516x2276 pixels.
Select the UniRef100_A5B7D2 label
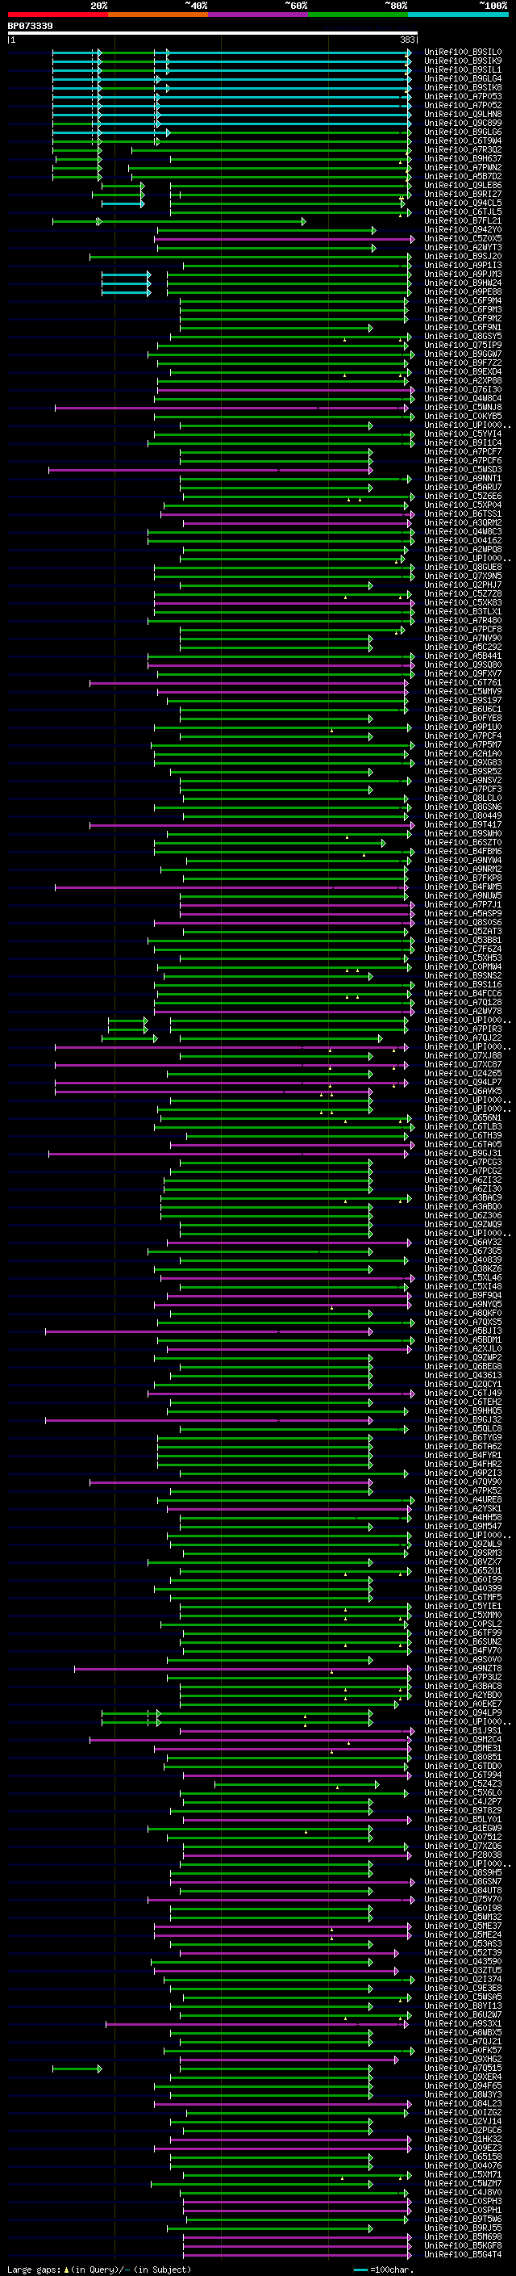tap(463, 177)
